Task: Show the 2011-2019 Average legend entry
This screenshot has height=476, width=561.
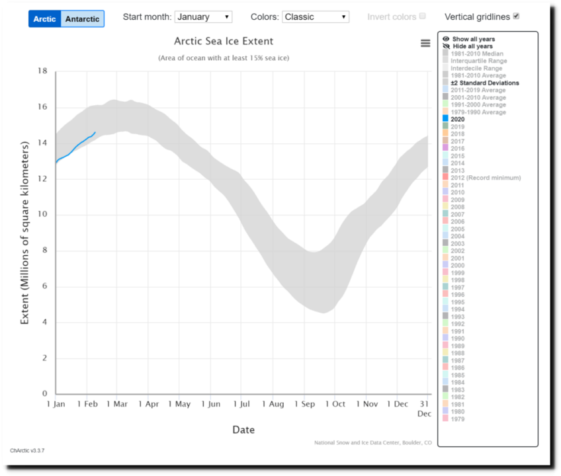Action: 478,90
